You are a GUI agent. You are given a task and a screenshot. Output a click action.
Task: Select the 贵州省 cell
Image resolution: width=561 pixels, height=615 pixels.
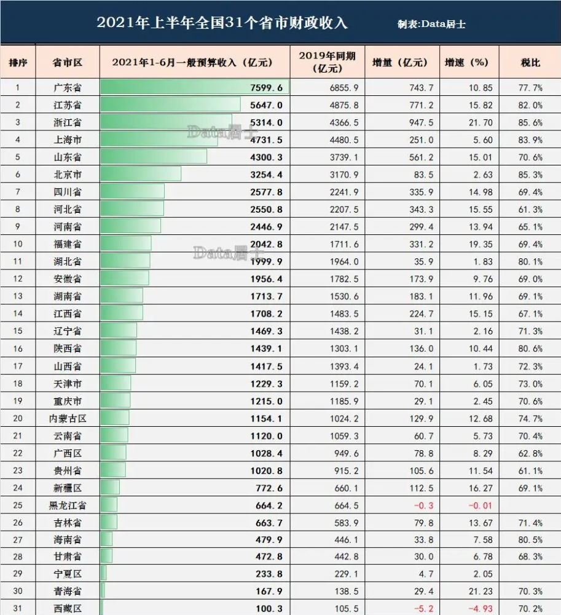pyautogui.click(x=68, y=470)
